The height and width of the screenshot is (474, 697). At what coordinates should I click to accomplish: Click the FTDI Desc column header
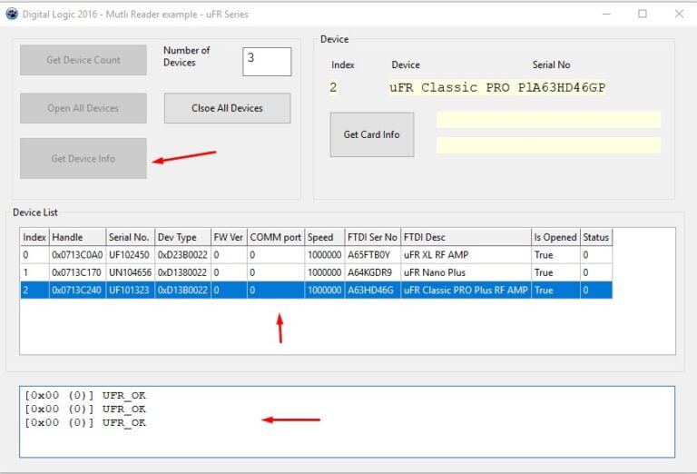466,237
